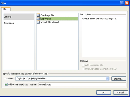Click into the Name field MyWebSite2

(82, 84)
